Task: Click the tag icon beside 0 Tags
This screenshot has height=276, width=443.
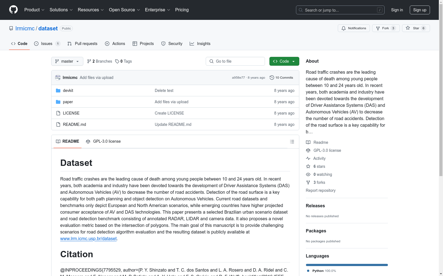Action: coord(117,61)
